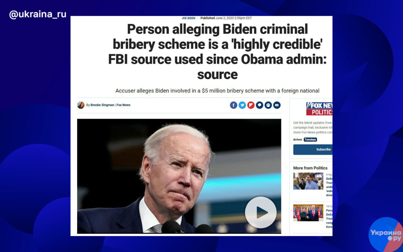
Task: Click the Украина.ру logo in corner
Action: 386,234
